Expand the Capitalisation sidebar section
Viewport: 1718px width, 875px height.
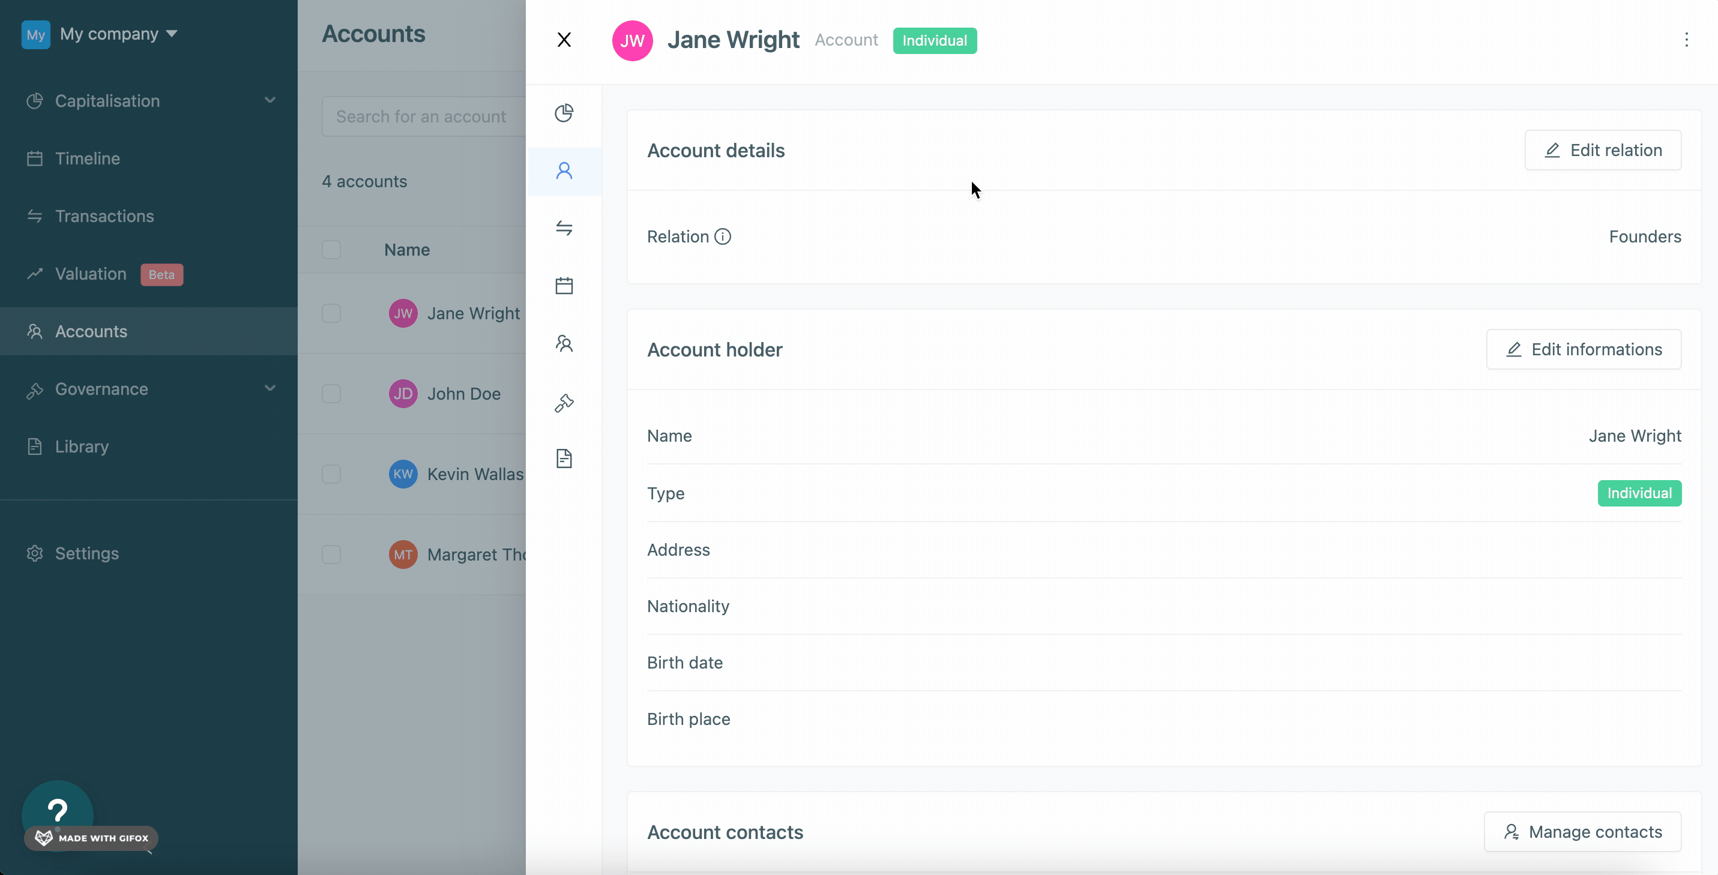pos(270,101)
